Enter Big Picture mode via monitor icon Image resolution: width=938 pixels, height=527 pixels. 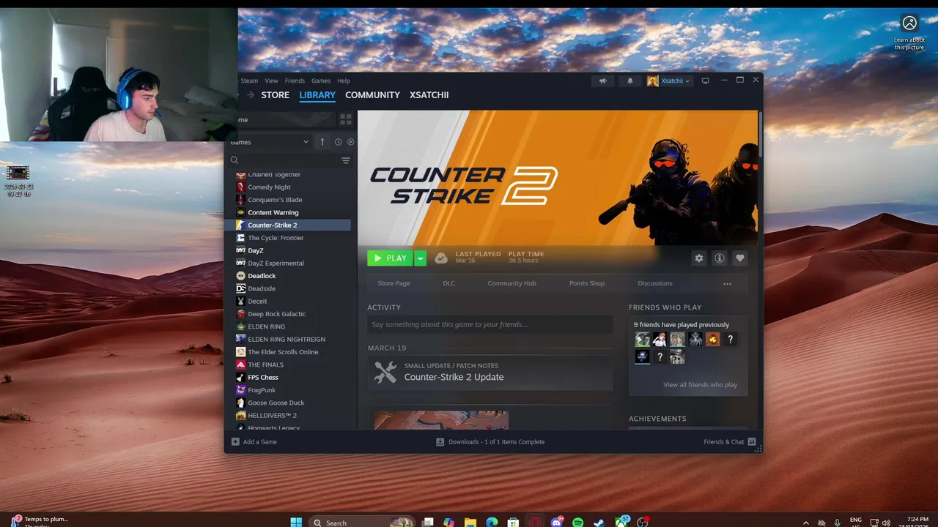[706, 81]
